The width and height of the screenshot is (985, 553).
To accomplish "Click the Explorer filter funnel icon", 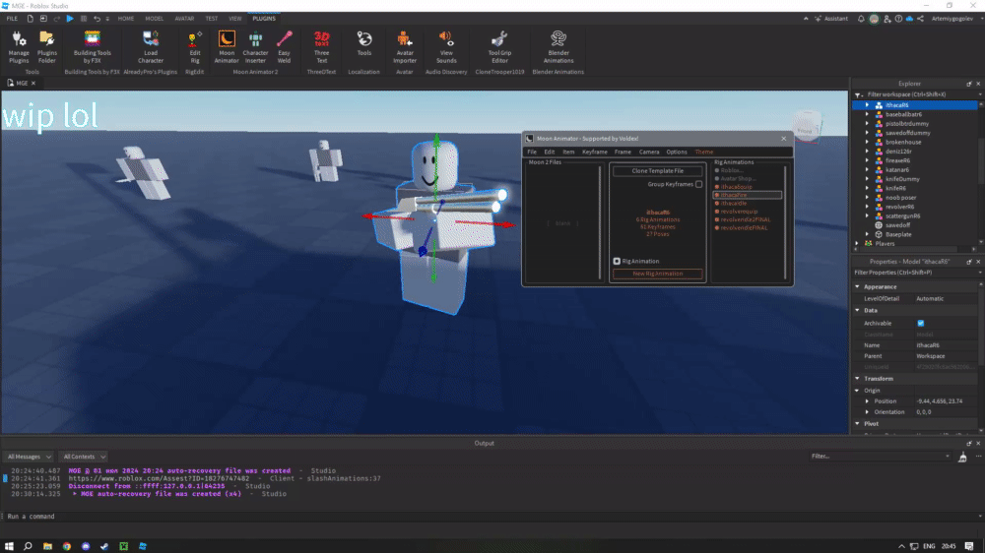I will point(858,94).
